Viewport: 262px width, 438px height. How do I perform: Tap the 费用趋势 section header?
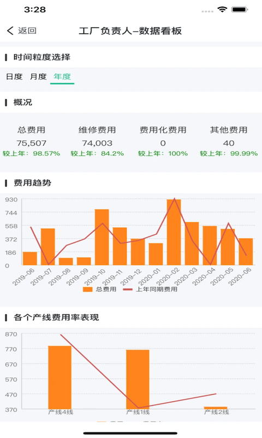click(32, 183)
